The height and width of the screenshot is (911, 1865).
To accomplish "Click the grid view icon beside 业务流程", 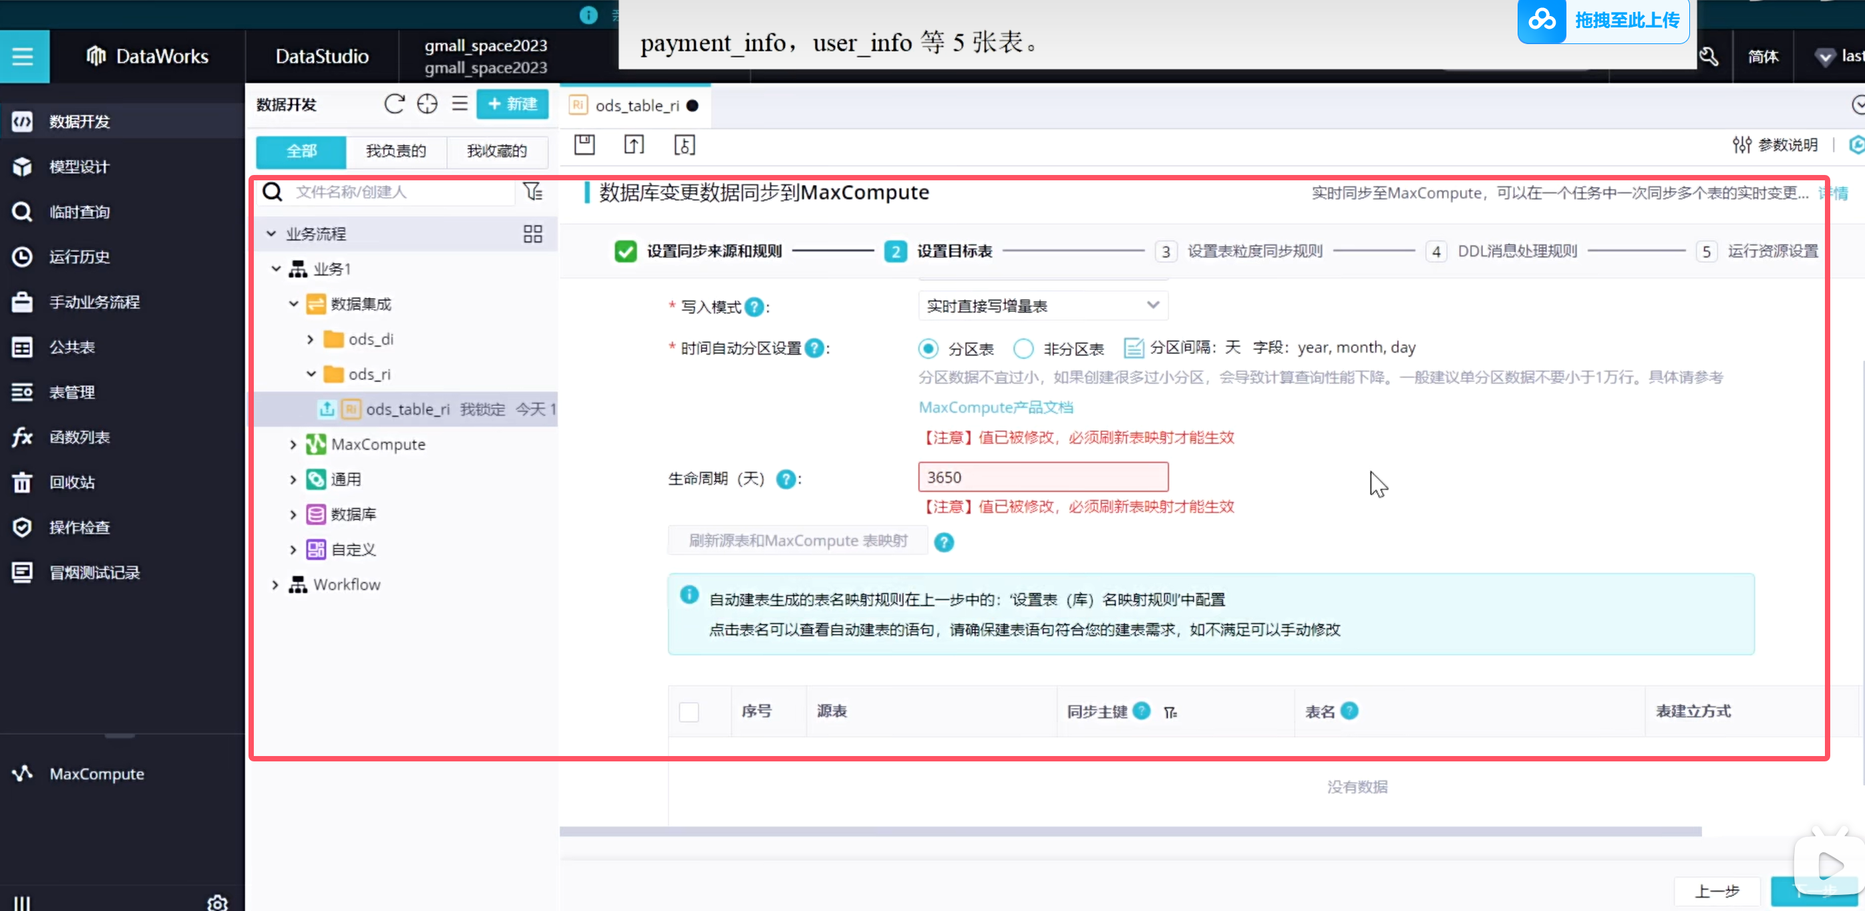I will (532, 234).
